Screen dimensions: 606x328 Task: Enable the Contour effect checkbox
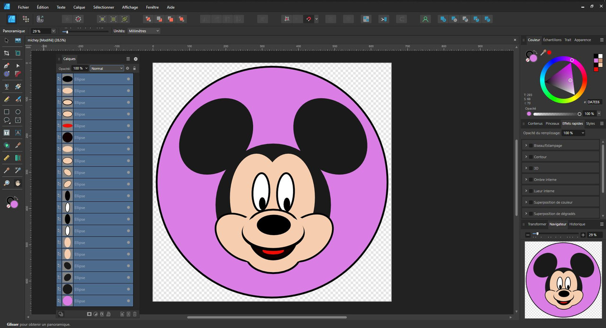tap(531, 157)
